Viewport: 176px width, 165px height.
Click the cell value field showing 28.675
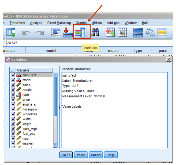tap(89, 43)
